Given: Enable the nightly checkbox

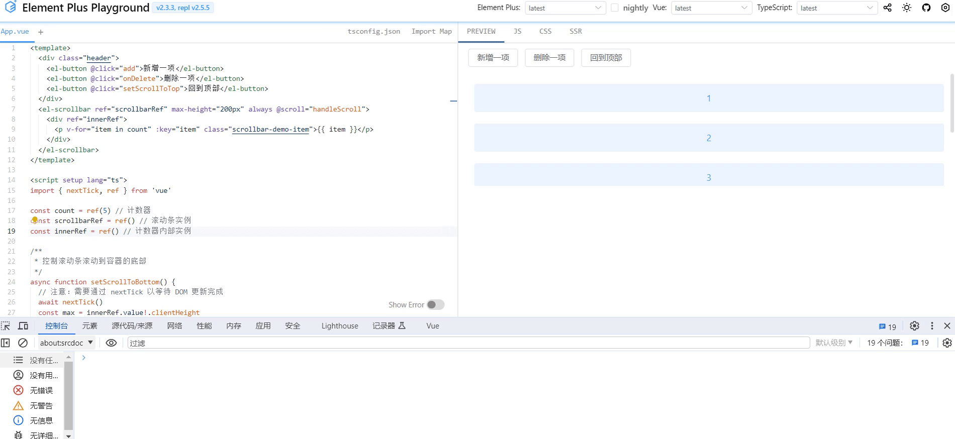Looking at the screenshot, I should click(x=615, y=8).
